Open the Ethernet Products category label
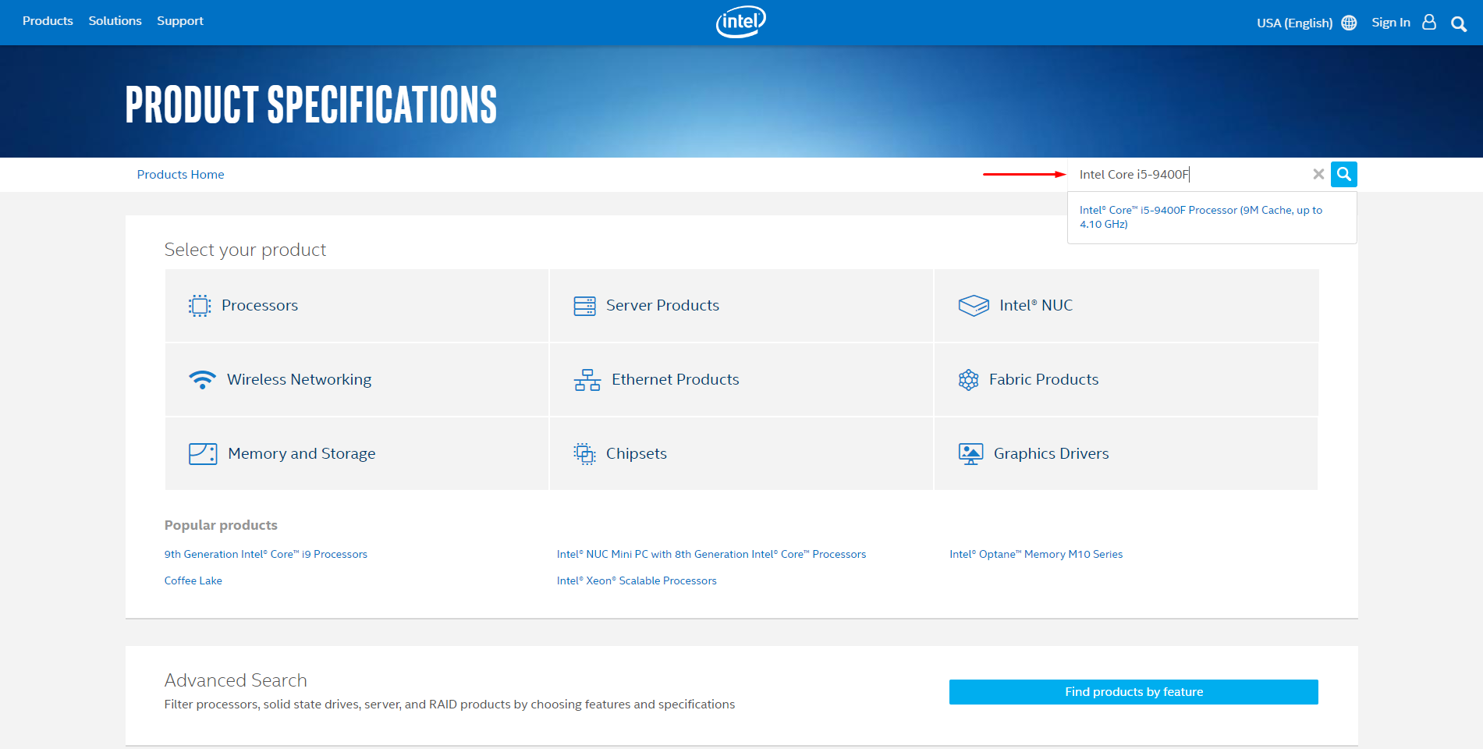Image resolution: width=1483 pixels, height=749 pixels. [x=675, y=380]
